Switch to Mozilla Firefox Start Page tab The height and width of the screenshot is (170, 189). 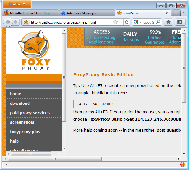pyautogui.click(x=30, y=13)
